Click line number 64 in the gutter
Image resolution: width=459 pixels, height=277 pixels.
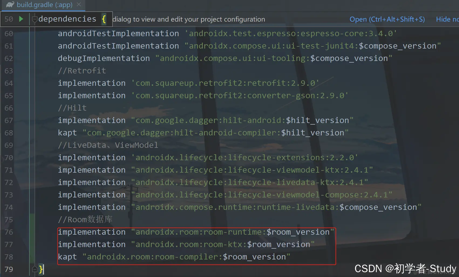9,83
